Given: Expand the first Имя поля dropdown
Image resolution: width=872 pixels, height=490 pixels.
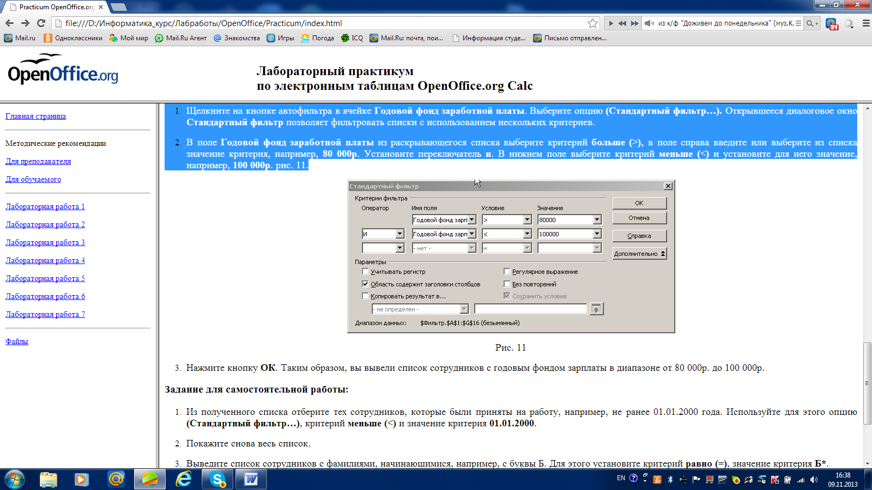Looking at the screenshot, I should (472, 219).
